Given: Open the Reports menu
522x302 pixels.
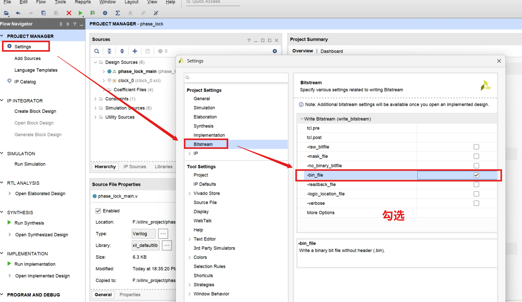Looking at the screenshot, I should click(83, 2).
